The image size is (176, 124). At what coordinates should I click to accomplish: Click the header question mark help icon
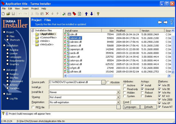pos(171,22)
